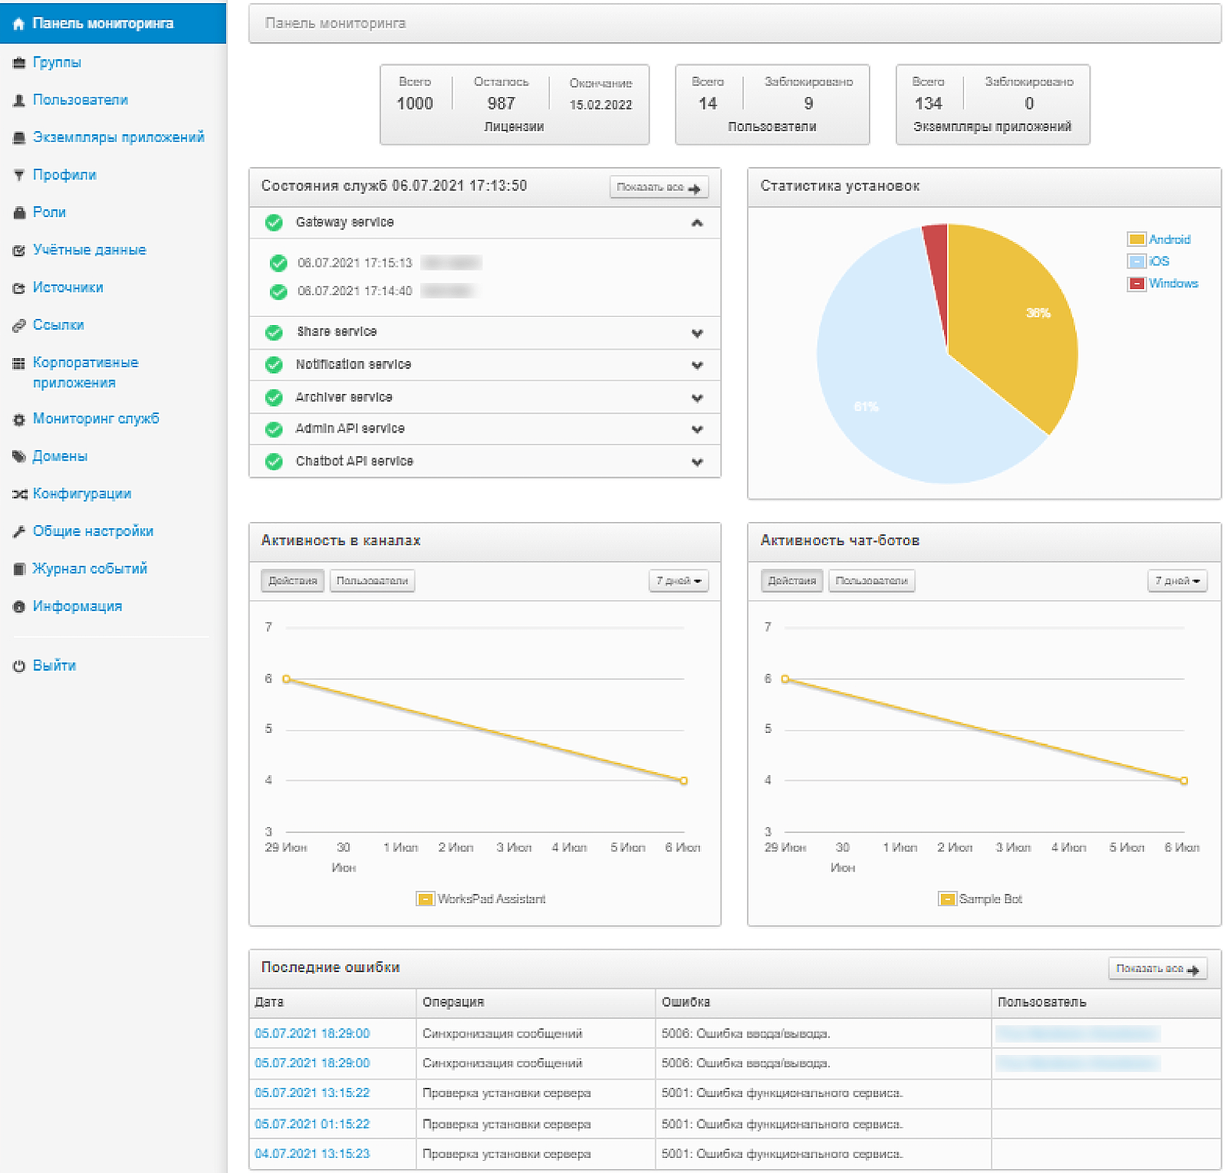Click the home icon beside Панель мониторинга

pos(18,24)
